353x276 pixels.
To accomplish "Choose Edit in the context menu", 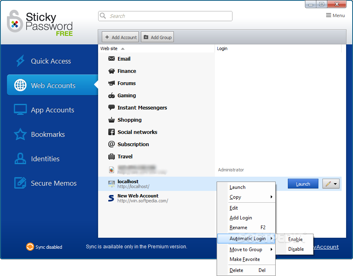I will pos(246,208).
